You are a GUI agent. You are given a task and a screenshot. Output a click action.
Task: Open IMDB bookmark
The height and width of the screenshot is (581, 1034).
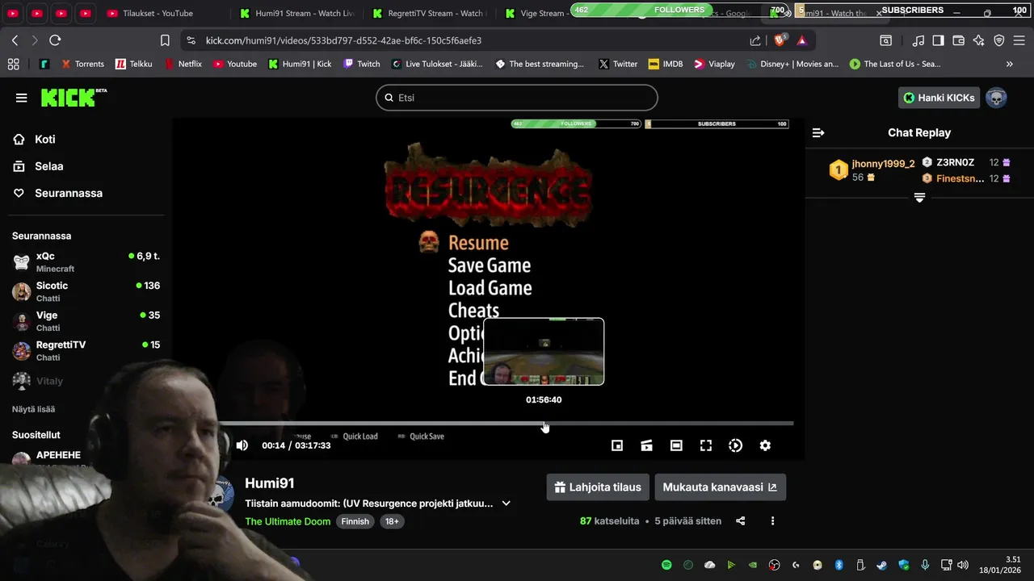665,64
